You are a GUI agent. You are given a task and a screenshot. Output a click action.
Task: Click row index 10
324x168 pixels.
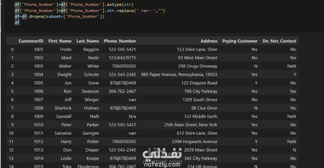tap(11, 133)
